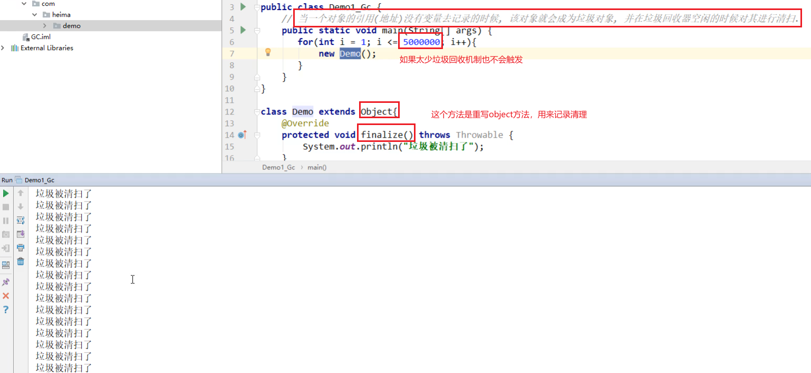This screenshot has width=811, height=373.
Task: Click the Run panel title label
Action: click(x=7, y=180)
